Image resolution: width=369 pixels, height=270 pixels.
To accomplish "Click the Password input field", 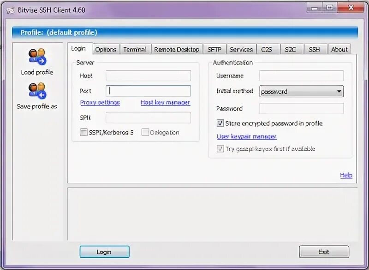I will coord(302,109).
